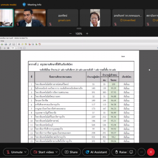Open the more options ellipsis menu
The width and height of the screenshot is (158, 158).
click(x=141, y=152)
